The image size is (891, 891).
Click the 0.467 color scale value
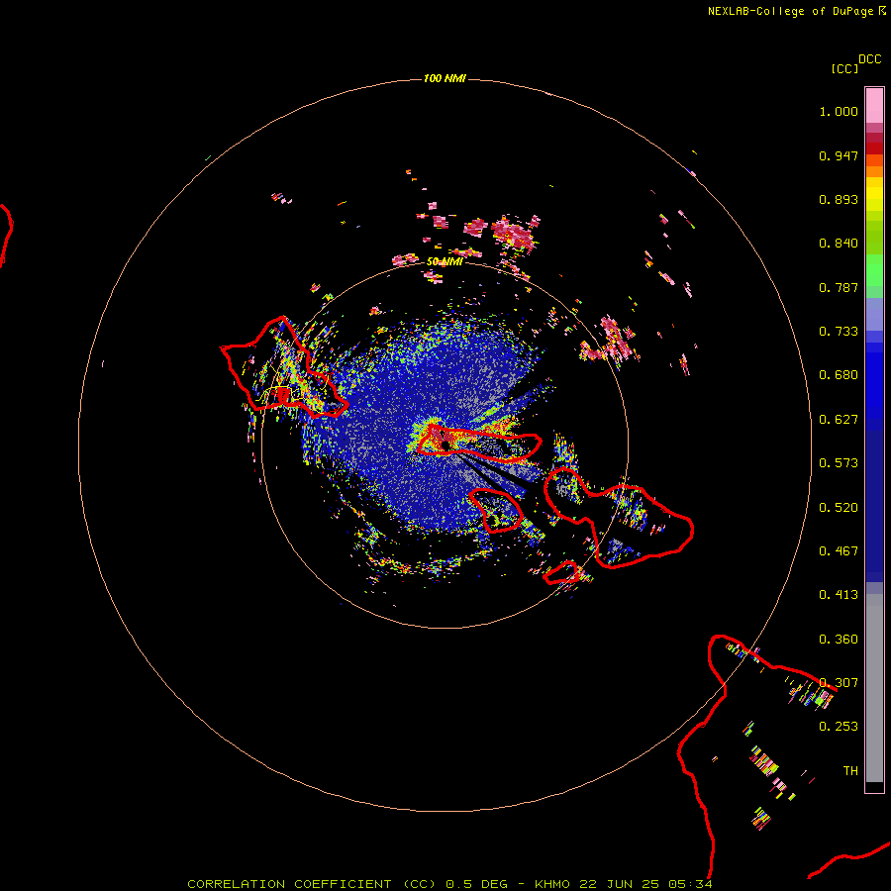pyautogui.click(x=839, y=551)
